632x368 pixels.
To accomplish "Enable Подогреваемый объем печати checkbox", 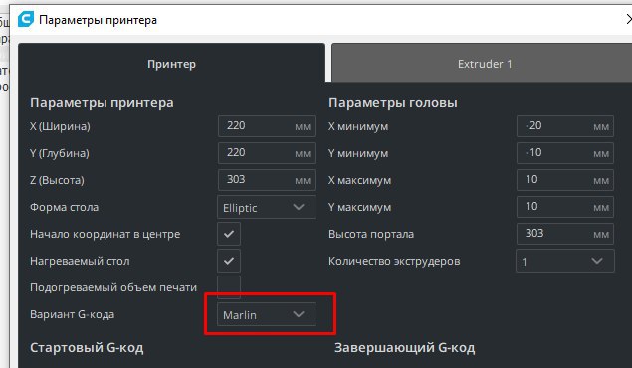I will [229, 287].
